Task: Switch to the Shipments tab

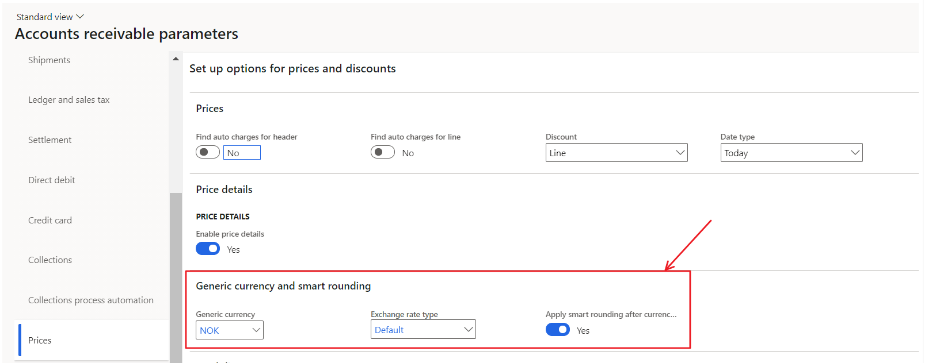Action: click(x=49, y=60)
